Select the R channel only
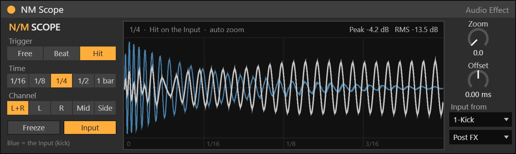 [61, 108]
